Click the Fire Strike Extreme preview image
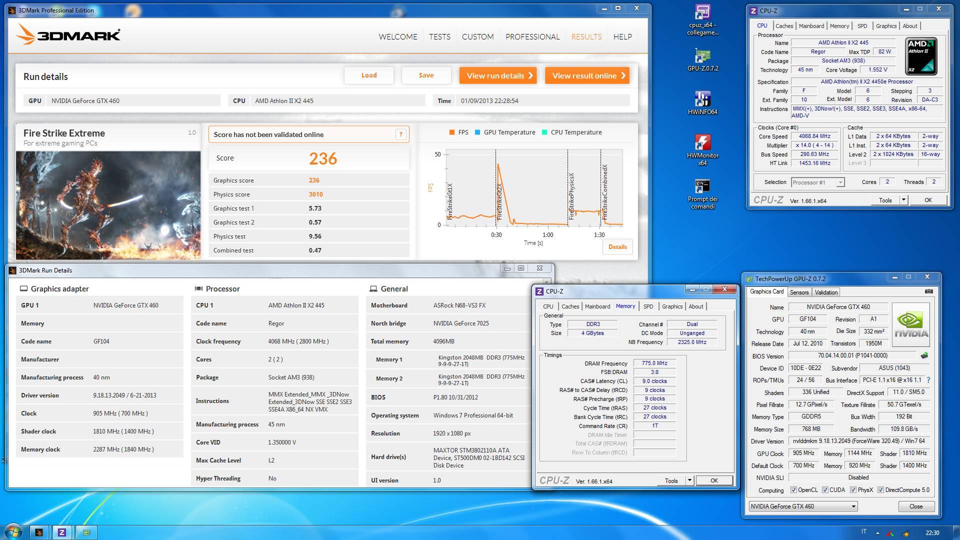This screenshot has height=540, width=960. [108, 205]
